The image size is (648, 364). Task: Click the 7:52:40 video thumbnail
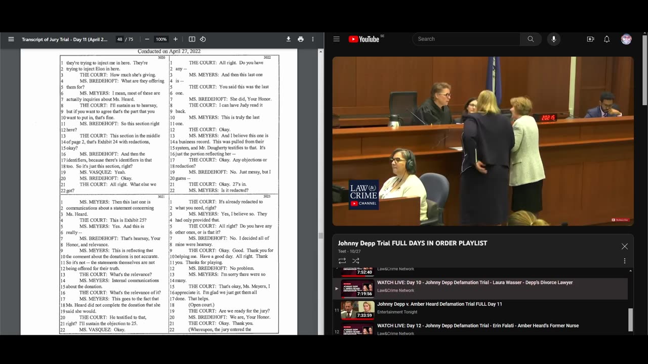point(357,272)
